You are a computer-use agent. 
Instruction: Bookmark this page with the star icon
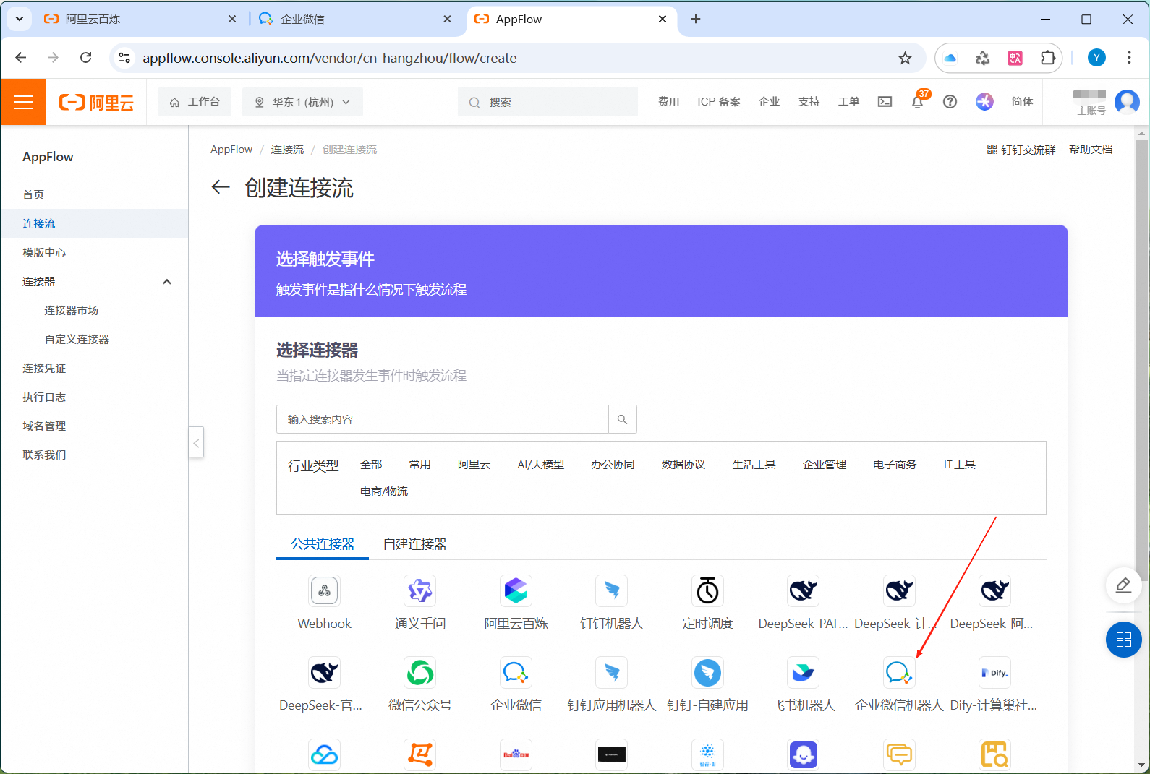tap(905, 58)
